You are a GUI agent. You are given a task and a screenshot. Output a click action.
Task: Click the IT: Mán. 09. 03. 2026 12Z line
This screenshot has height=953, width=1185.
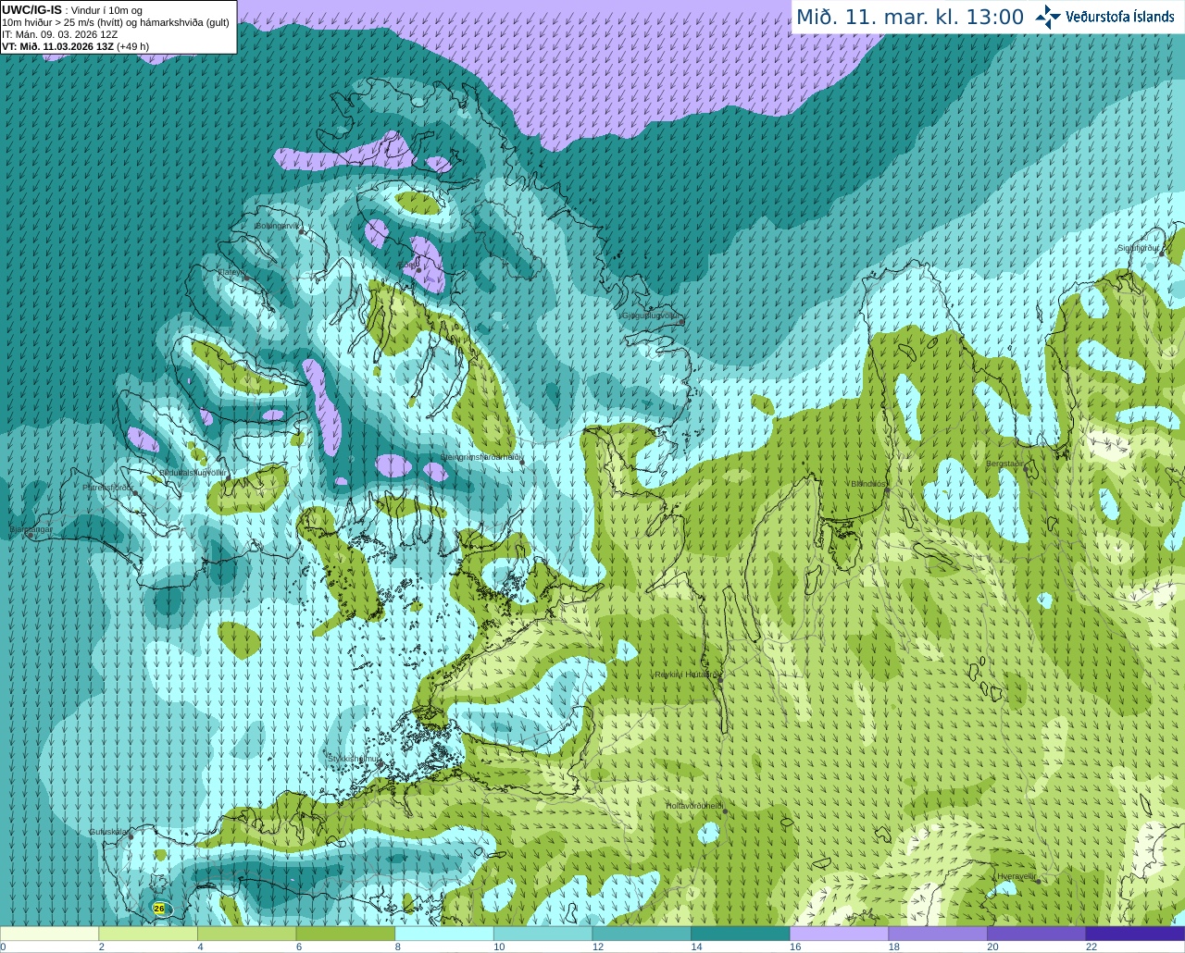point(60,34)
